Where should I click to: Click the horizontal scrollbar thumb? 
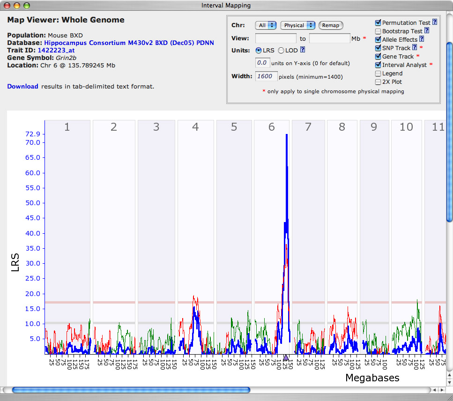(131, 390)
